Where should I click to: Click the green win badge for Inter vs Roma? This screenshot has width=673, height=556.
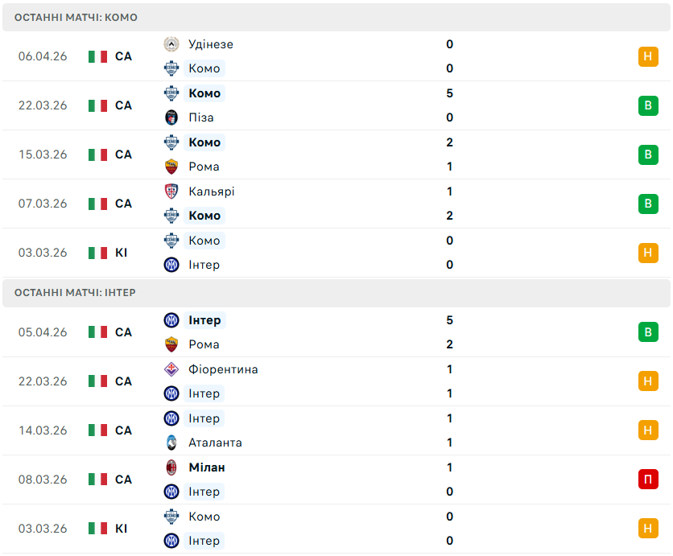648,332
